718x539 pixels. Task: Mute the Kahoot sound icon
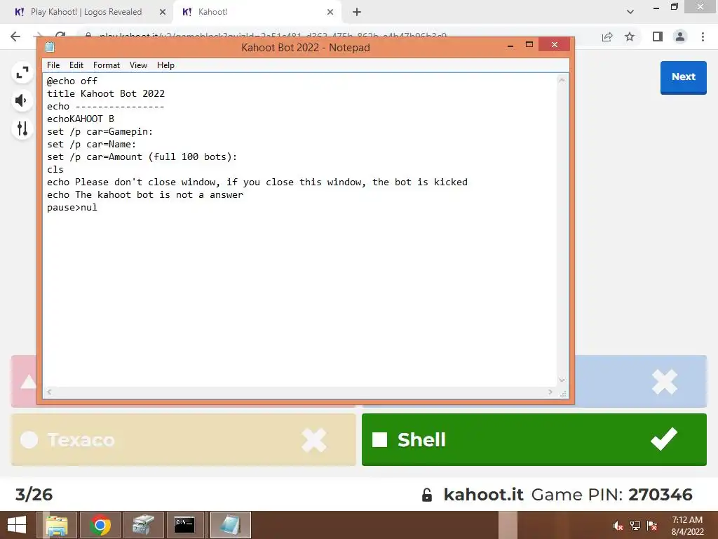[x=22, y=100]
